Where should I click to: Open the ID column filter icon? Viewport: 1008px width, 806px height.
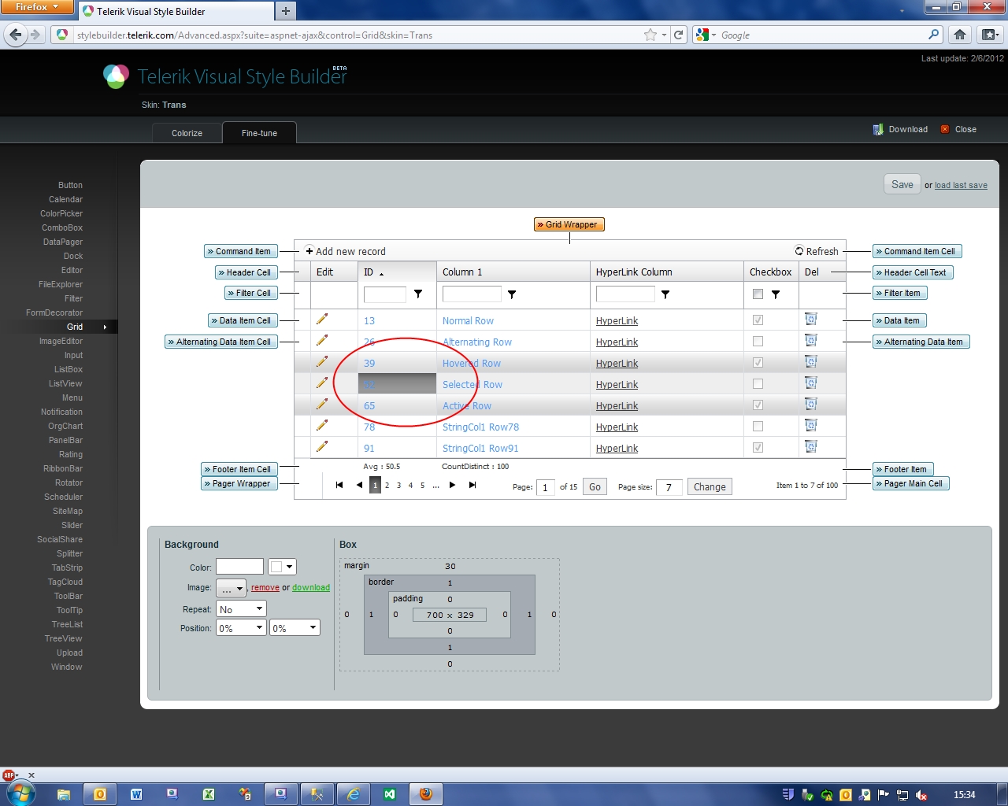click(418, 294)
